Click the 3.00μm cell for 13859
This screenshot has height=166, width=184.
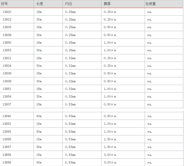(x=110, y=163)
